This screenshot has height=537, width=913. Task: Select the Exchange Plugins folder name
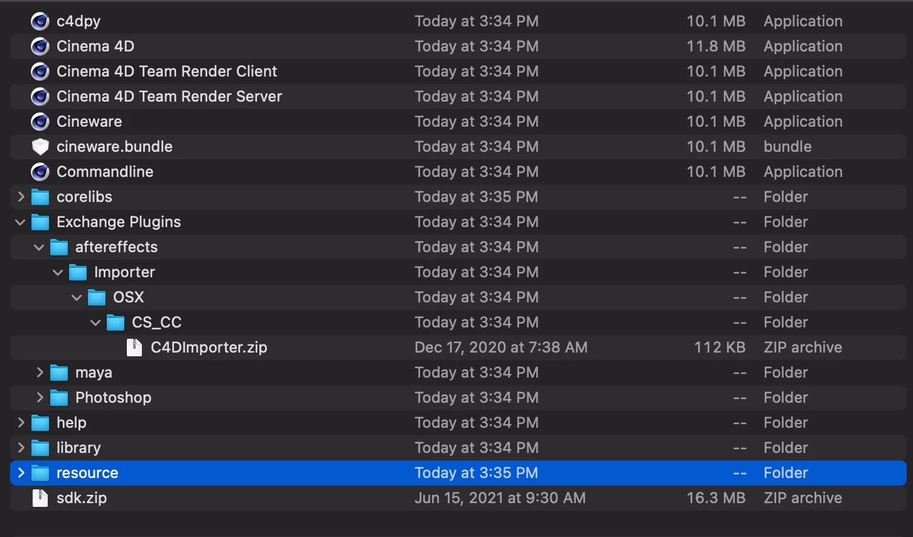119,222
